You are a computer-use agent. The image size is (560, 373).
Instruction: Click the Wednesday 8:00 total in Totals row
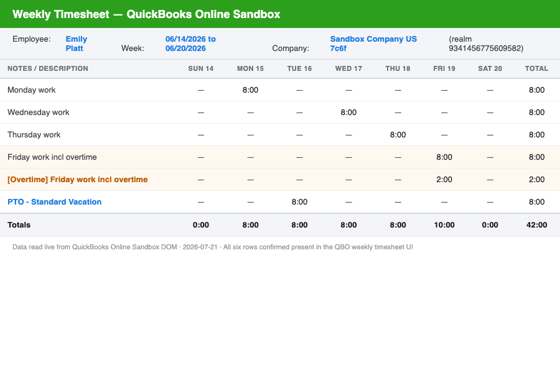[348, 225]
